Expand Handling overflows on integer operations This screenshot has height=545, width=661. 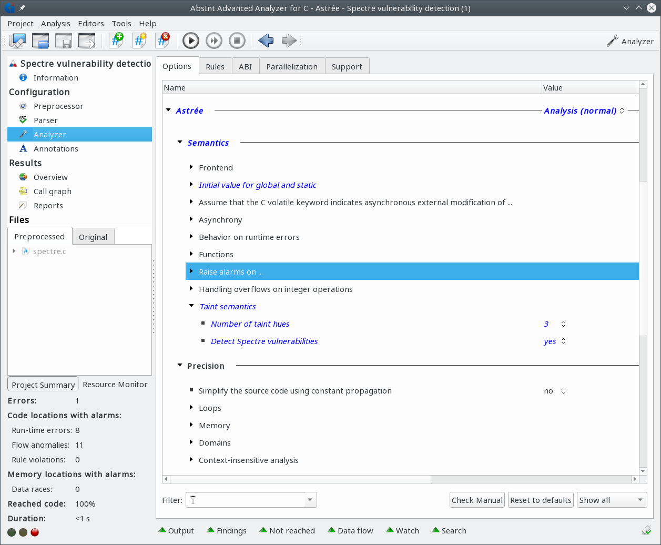pos(191,289)
